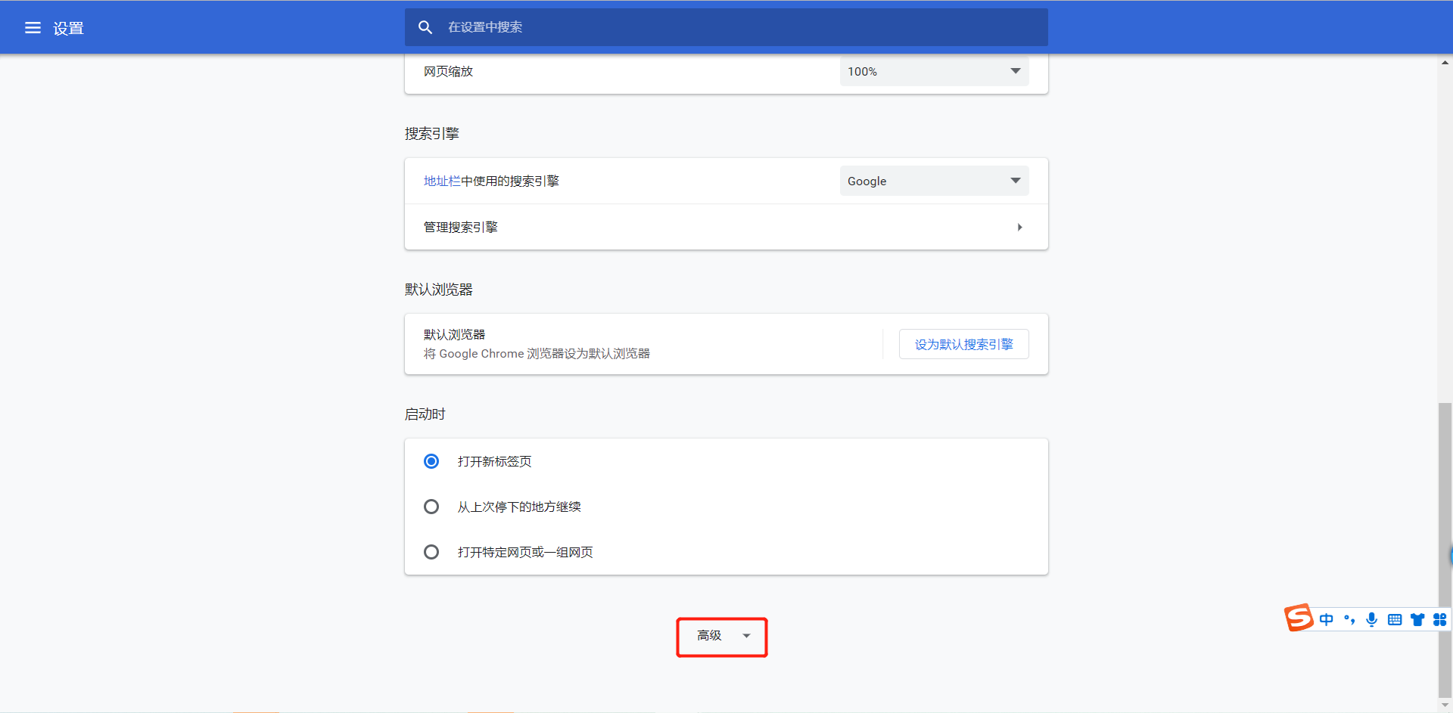Click the Sogou punctuation mode icon
The image size is (1453, 713).
point(1349,620)
